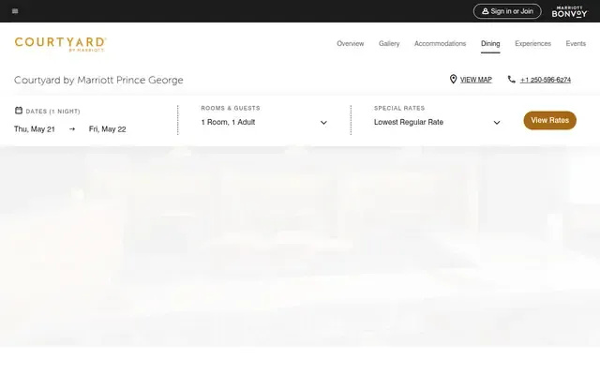This screenshot has width=600, height=375.
Task: Click the DATES (1 NIGHT) label
Action: pyautogui.click(x=53, y=112)
